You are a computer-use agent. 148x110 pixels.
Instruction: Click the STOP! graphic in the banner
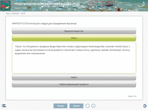coord(102,4)
